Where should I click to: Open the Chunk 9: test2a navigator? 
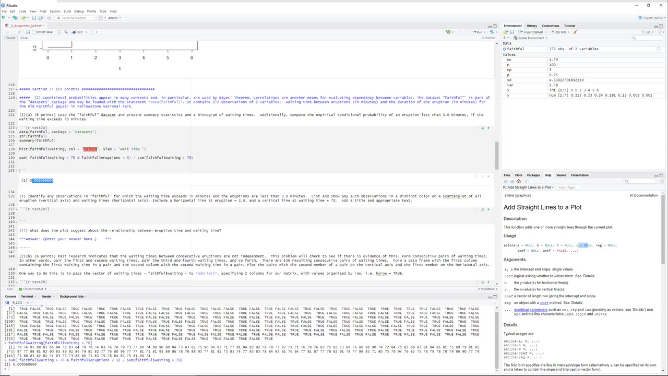pos(33,289)
